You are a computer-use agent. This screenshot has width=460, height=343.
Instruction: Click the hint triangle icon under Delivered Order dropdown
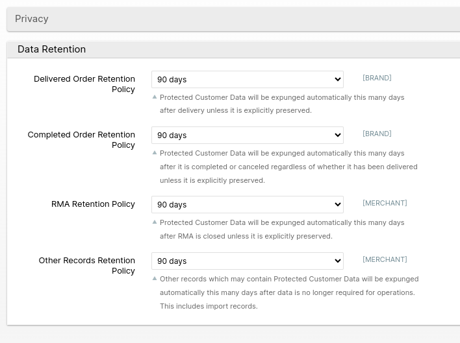tap(155, 97)
